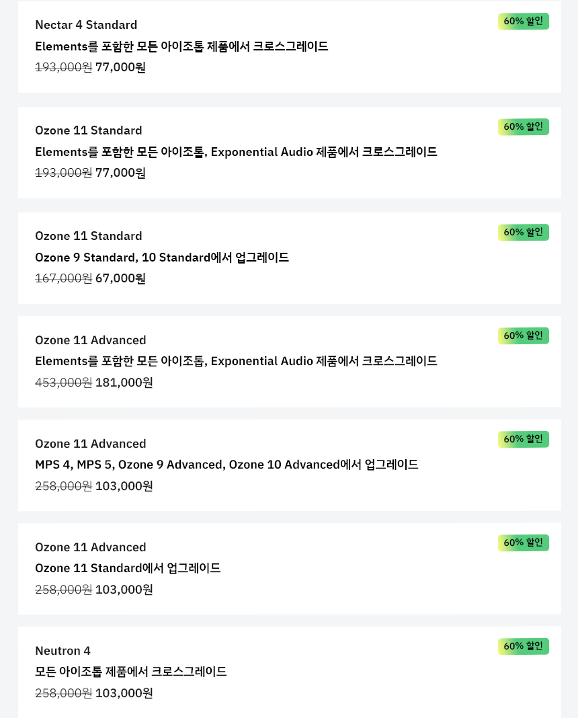The image size is (578, 718).
Task: Click the Nectar 4 Standard product title
Action: tap(86, 25)
